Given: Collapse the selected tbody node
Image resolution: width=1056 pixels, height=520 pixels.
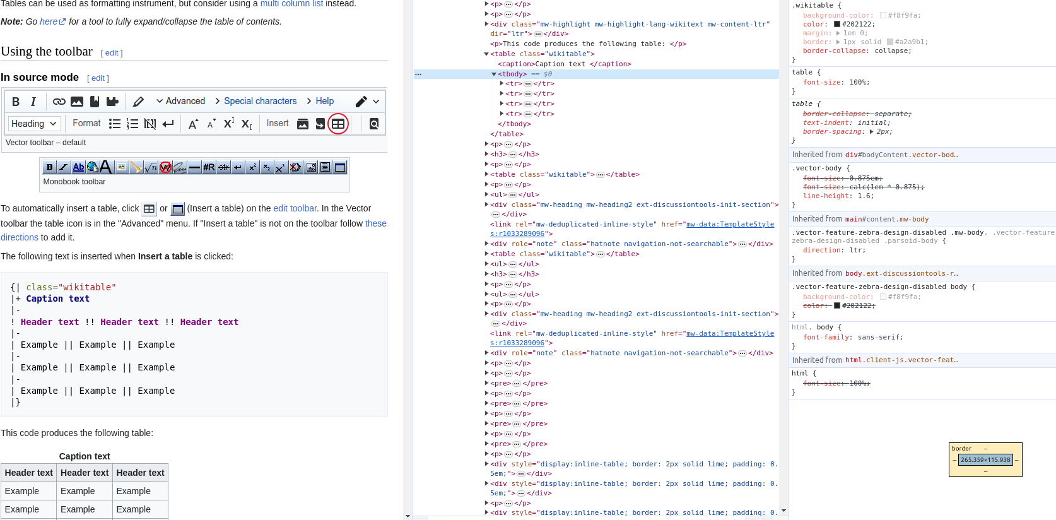Looking at the screenshot, I should [x=494, y=74].
